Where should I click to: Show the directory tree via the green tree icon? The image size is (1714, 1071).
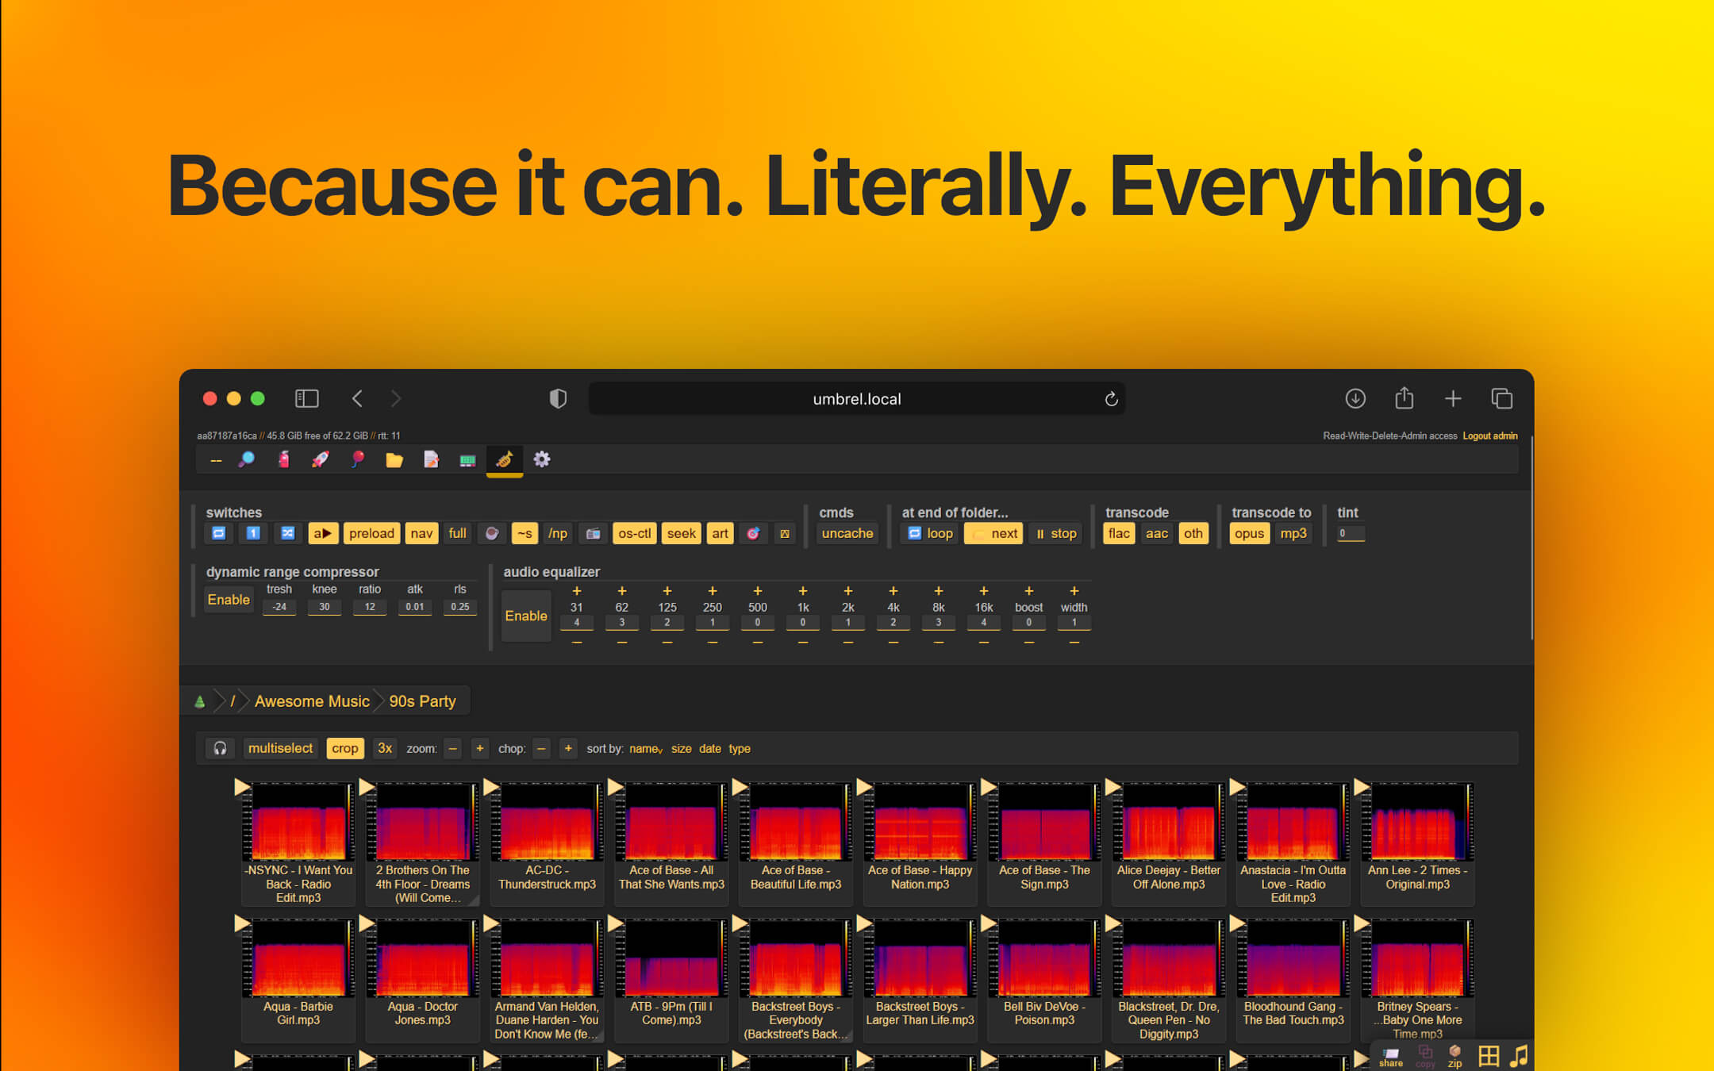(x=201, y=701)
